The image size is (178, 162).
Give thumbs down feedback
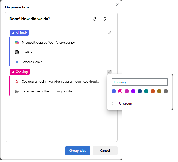pos(104,19)
